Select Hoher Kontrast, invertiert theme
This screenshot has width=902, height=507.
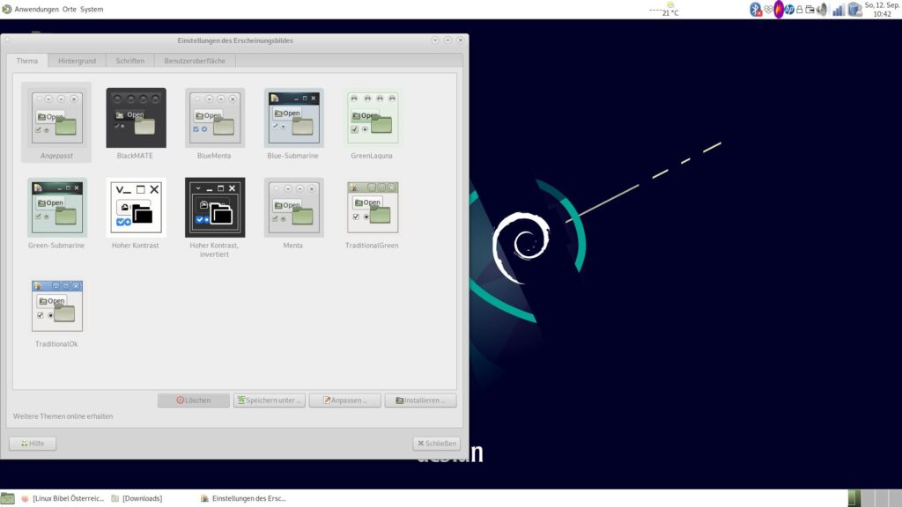pos(215,208)
